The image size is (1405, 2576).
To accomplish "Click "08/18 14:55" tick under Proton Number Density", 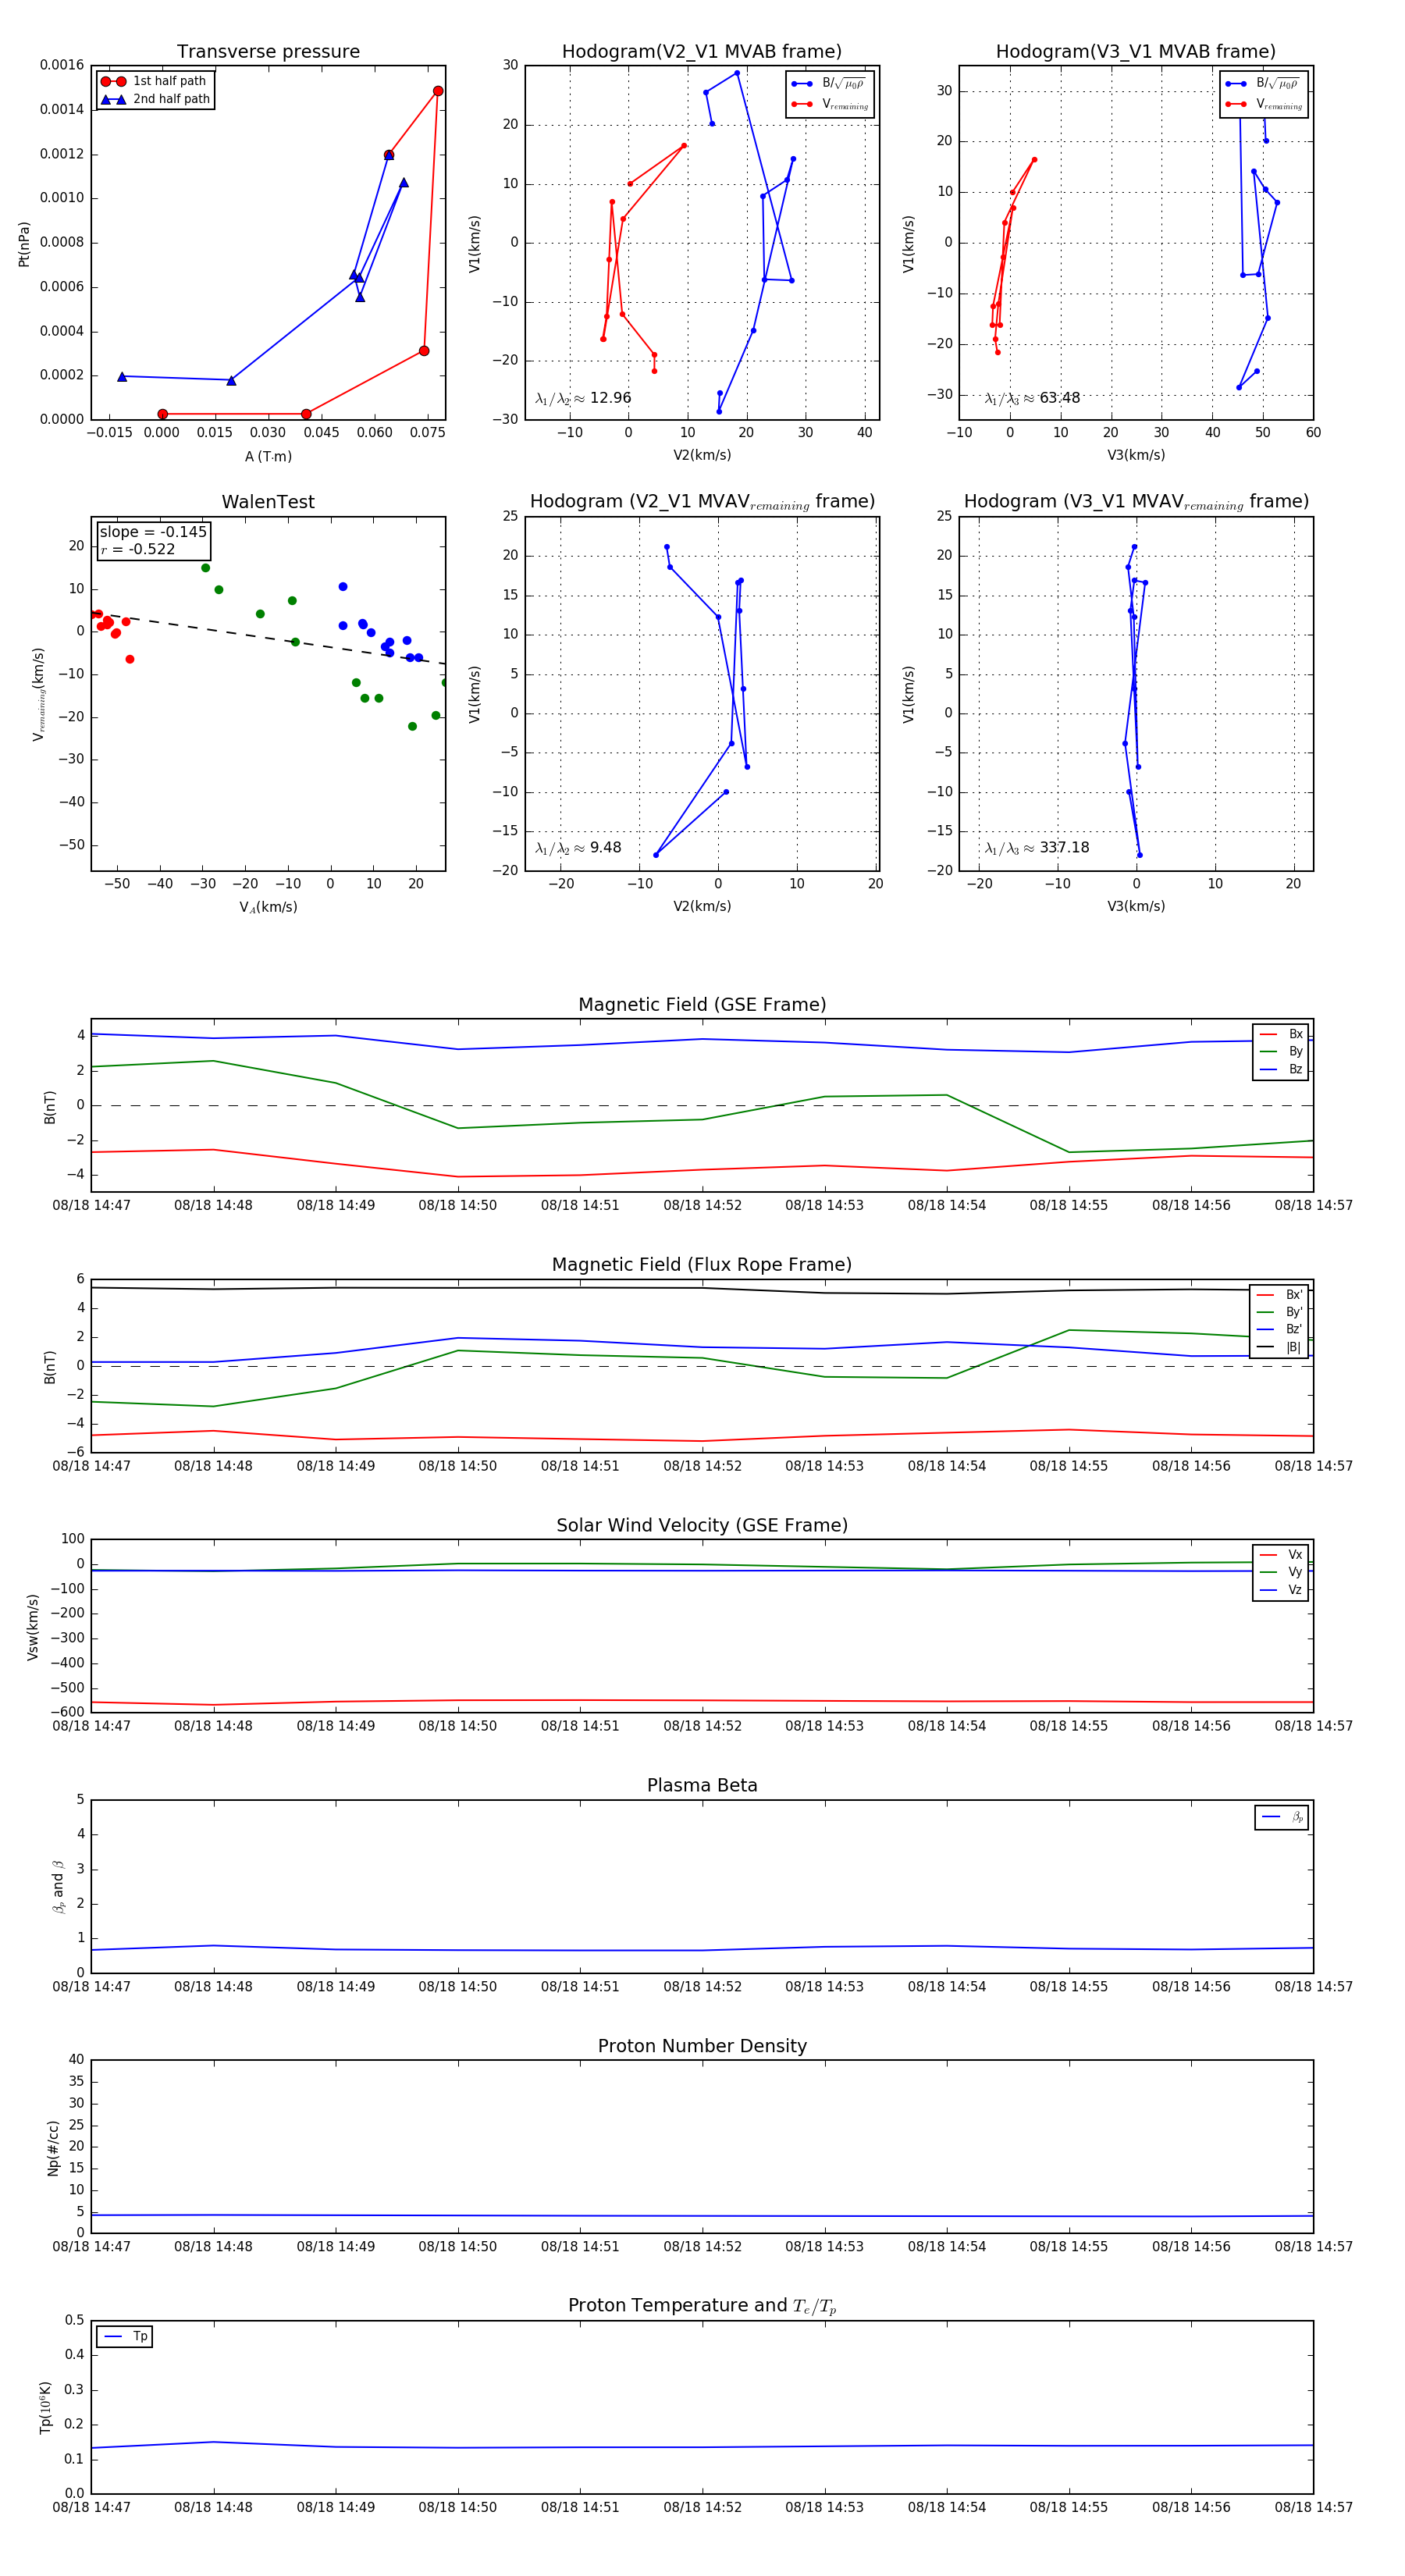I will coord(1069,2246).
